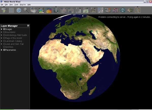Image resolution: width=152 pixels, height=110 pixels.
Task: Open the File menu
Action: pyautogui.click(x=2, y=5)
